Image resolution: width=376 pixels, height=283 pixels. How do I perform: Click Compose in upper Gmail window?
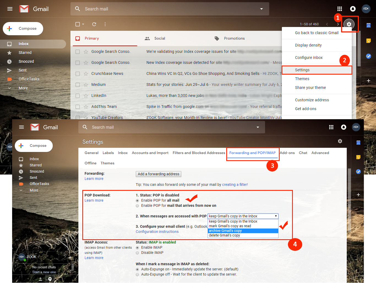point(23,29)
